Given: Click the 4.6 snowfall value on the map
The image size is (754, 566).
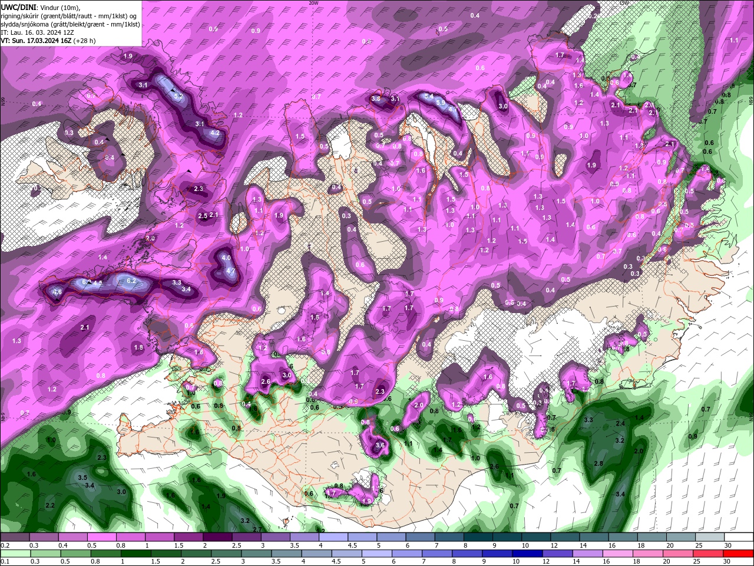Looking at the screenshot, I should (57, 292).
